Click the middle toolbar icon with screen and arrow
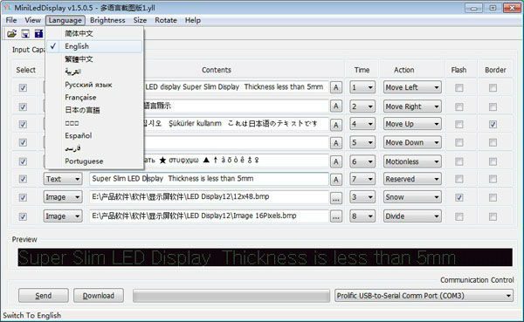The height and width of the screenshot is (322, 524). (x=25, y=33)
